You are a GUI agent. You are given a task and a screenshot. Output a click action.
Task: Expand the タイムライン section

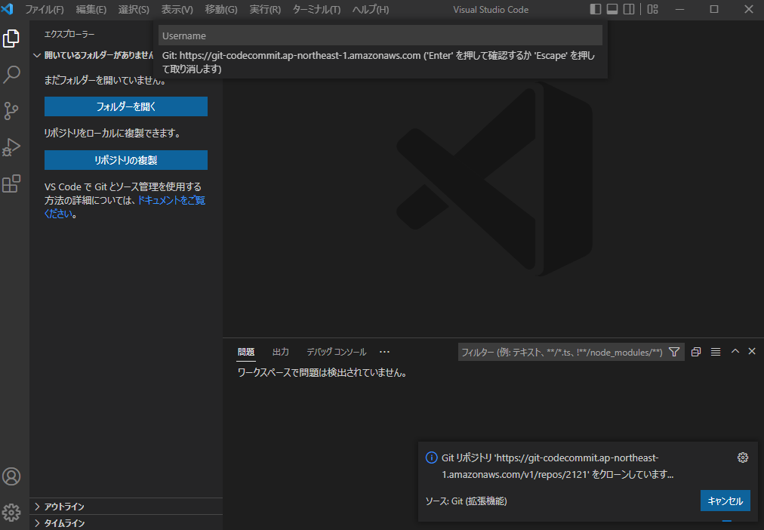pos(64,523)
